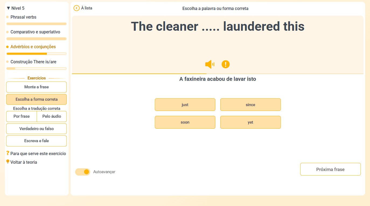
Task: Click the 'Escolha a palavra ou forma correta' heading
Action: pyautogui.click(x=215, y=8)
